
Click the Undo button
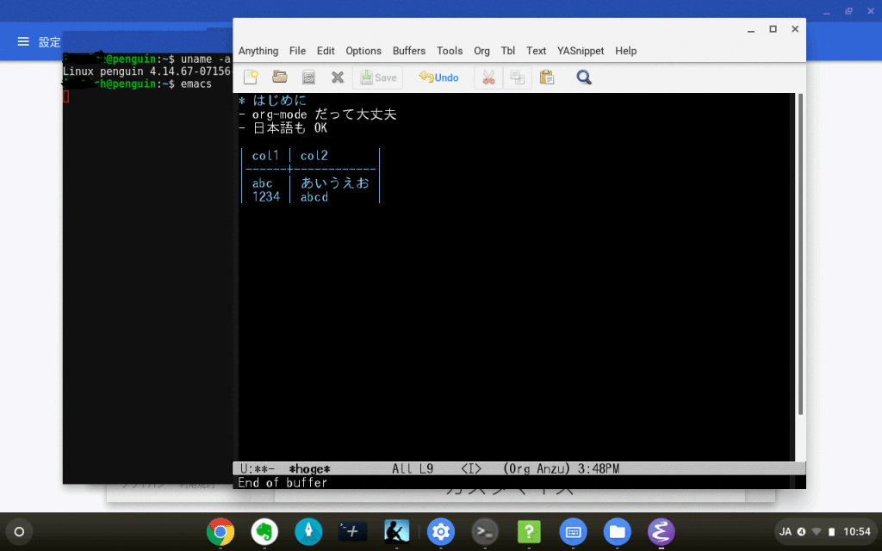coord(438,77)
